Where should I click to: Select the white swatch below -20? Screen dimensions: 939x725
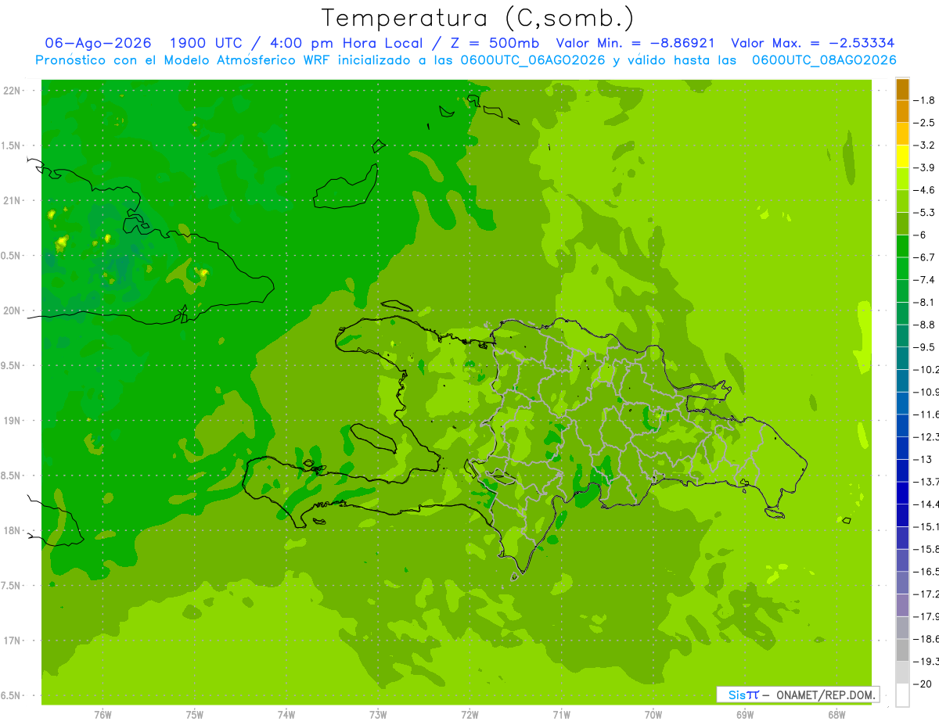pyautogui.click(x=902, y=695)
